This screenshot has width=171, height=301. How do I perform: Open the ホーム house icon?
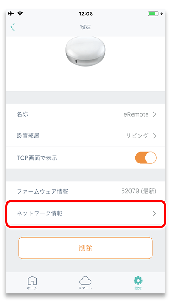click(32, 281)
